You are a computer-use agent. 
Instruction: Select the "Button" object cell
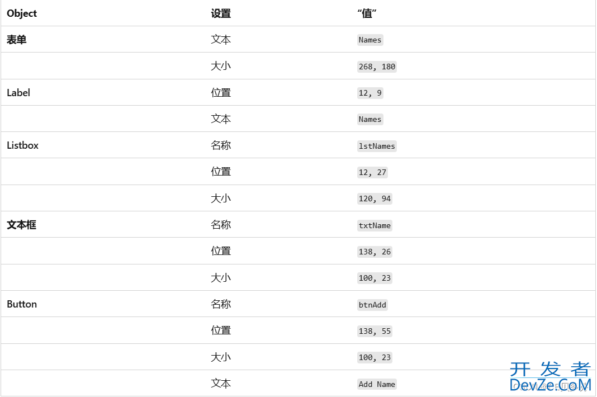[22, 304]
